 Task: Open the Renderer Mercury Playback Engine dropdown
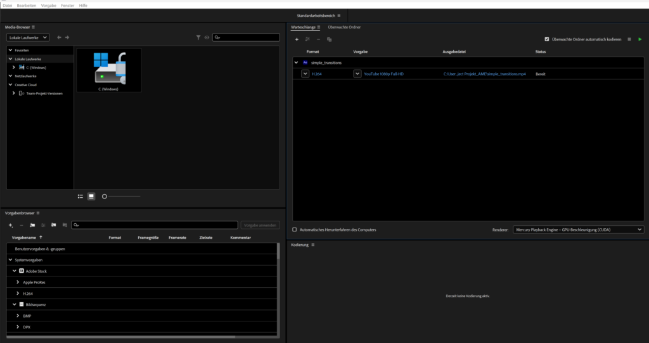tap(578, 230)
